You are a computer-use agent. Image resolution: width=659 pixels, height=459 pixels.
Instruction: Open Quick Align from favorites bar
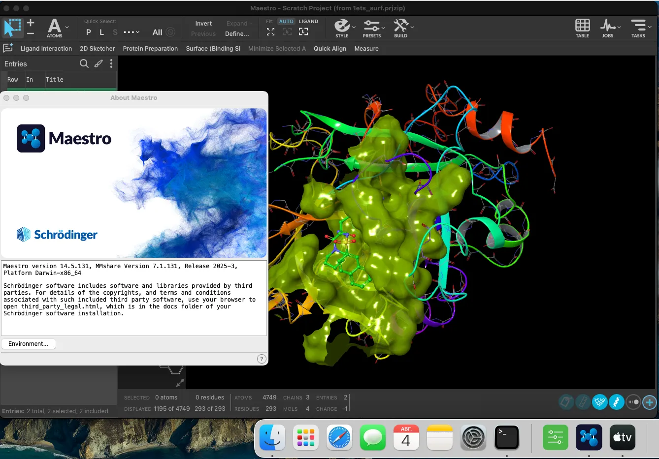click(330, 49)
